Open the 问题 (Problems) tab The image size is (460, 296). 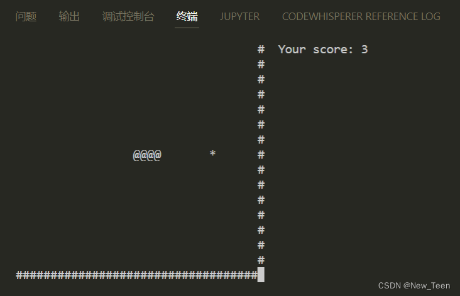26,16
